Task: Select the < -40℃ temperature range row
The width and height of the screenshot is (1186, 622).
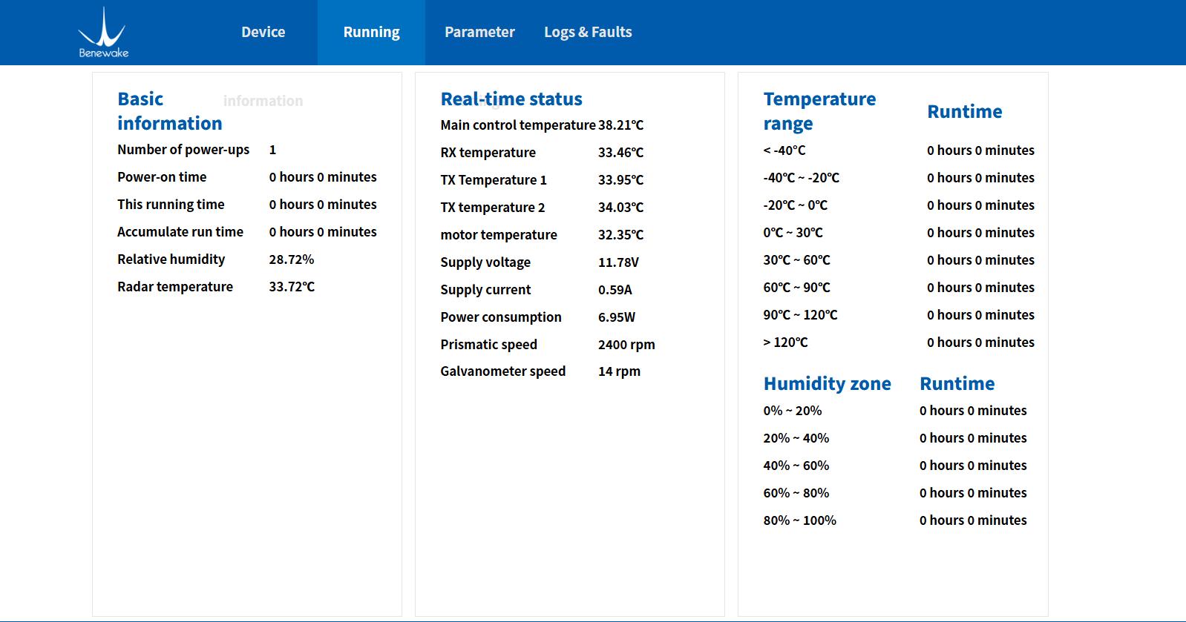Action: coord(899,150)
